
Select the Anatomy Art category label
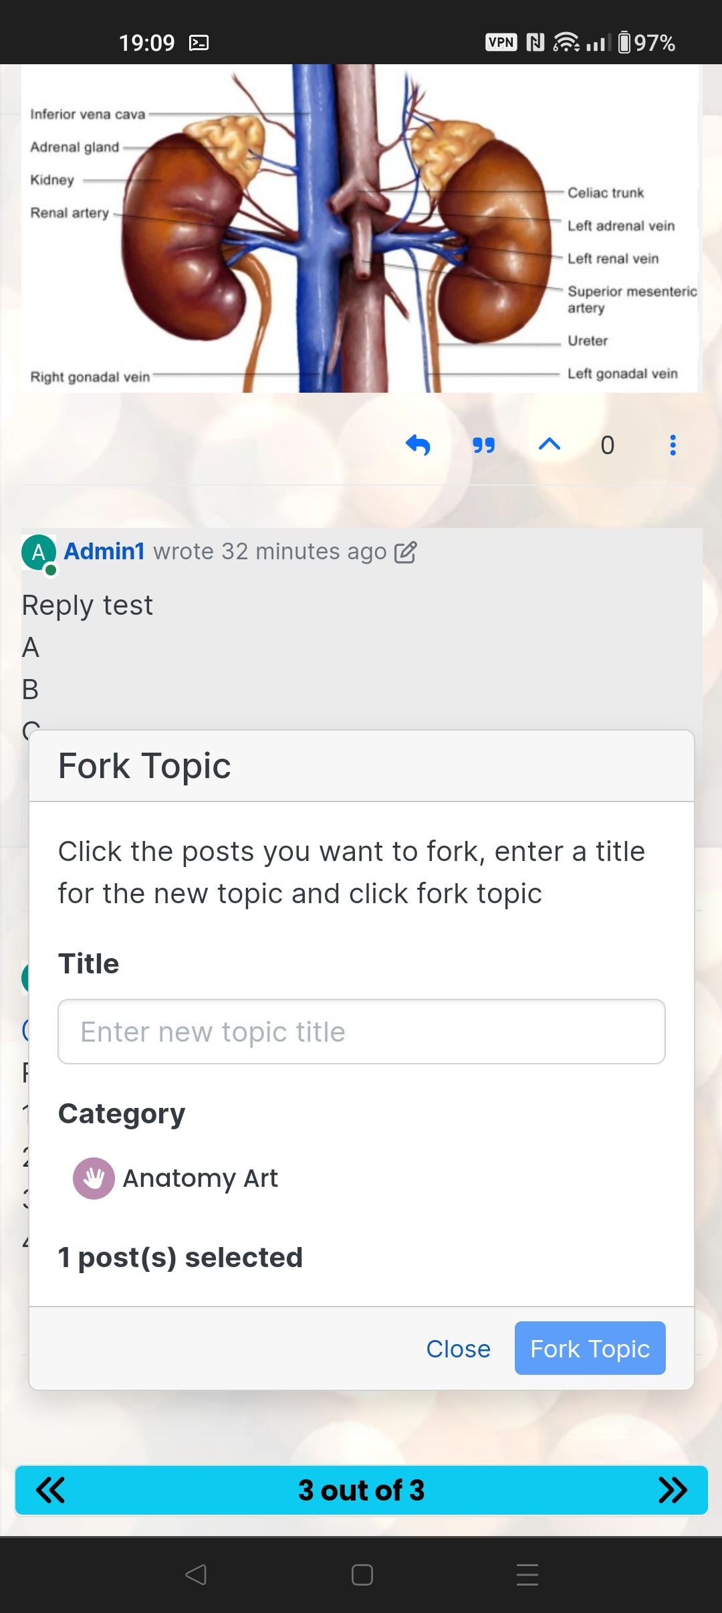click(x=200, y=1178)
